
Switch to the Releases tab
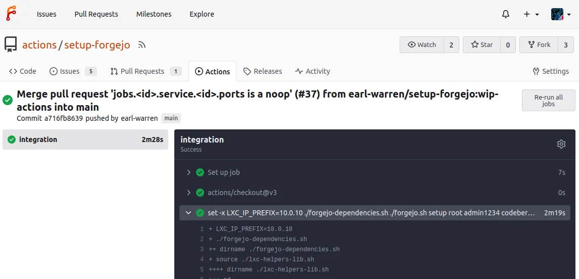pyautogui.click(x=262, y=71)
